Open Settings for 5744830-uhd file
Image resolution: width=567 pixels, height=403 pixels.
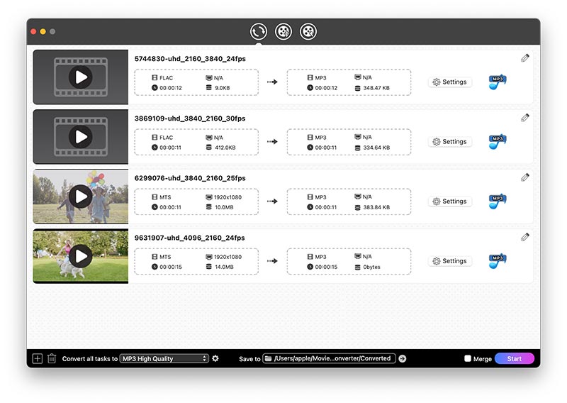450,82
